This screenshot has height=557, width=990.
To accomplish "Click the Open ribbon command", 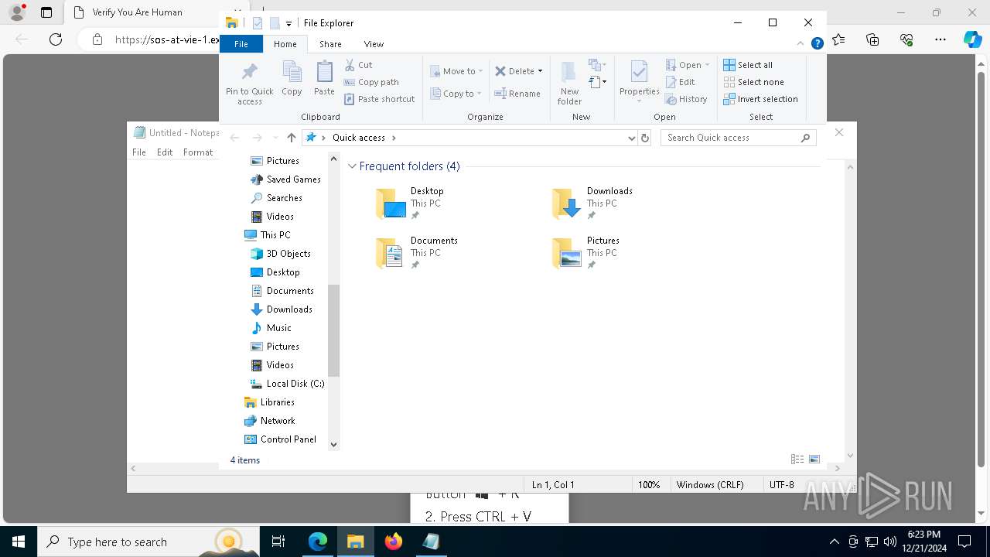I will pos(688,65).
